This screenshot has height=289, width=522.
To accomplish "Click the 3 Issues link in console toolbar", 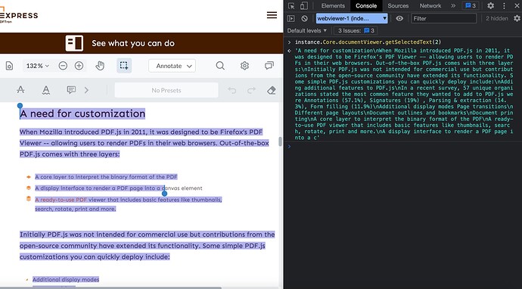I will point(356,30).
